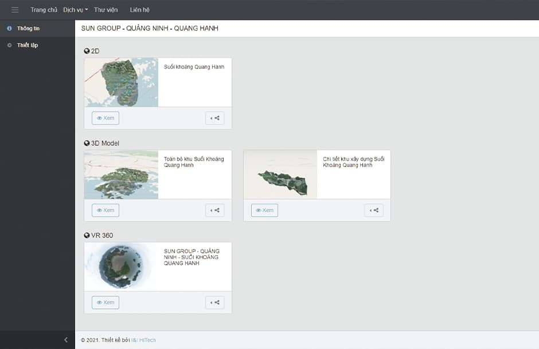The width and height of the screenshot is (539, 349).
Task: Click page heading SUN GROUP - QUẢNG NINH - QUANG HANH
Action: (150, 28)
